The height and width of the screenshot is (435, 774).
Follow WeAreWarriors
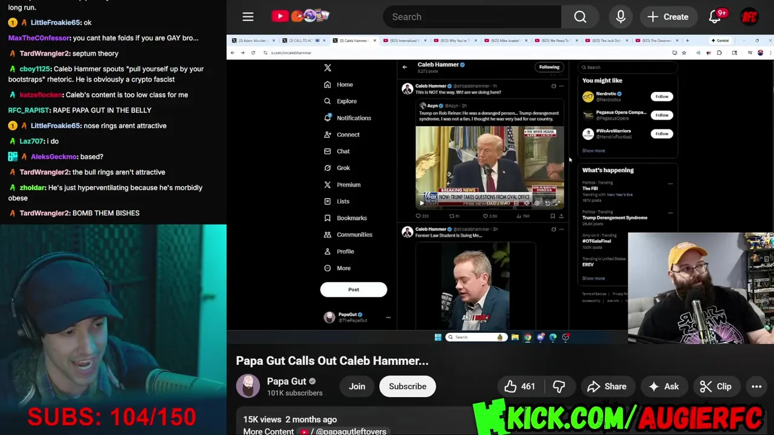coord(662,134)
